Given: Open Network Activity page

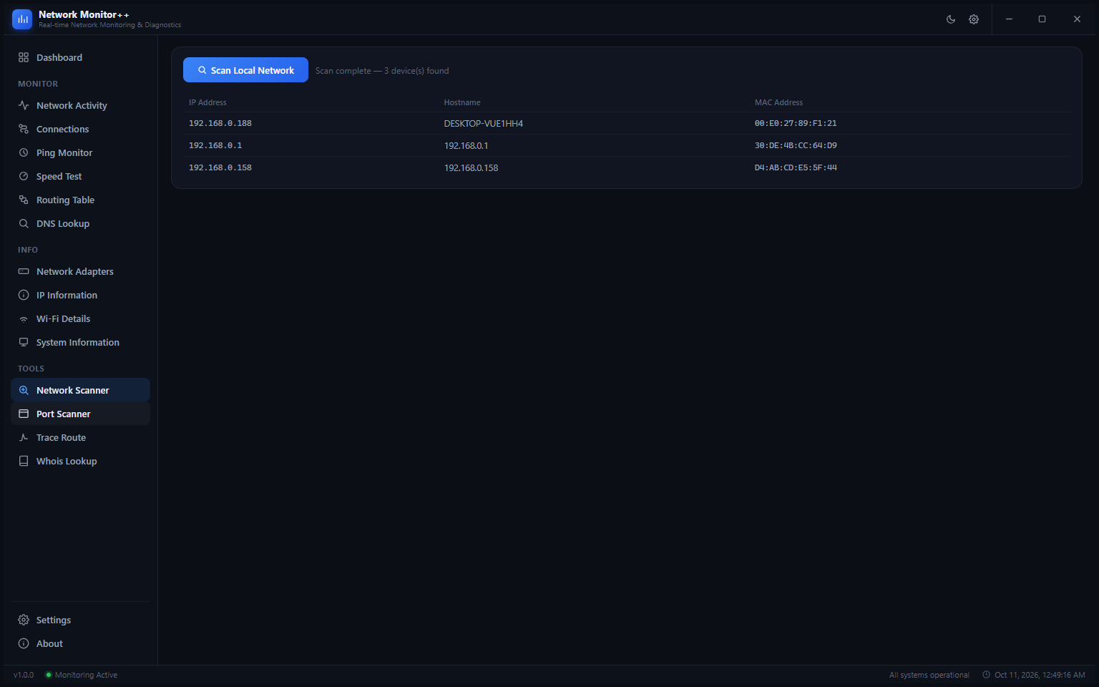Looking at the screenshot, I should pos(80,105).
